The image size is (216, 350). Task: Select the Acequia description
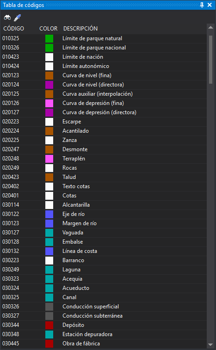pyautogui.click(x=72, y=279)
